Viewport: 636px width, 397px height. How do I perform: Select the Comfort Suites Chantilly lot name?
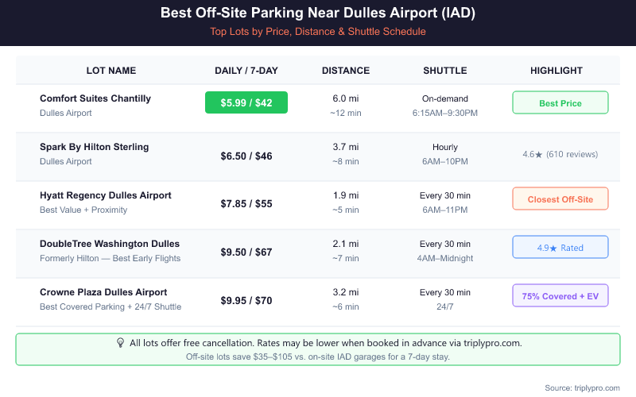click(x=95, y=98)
